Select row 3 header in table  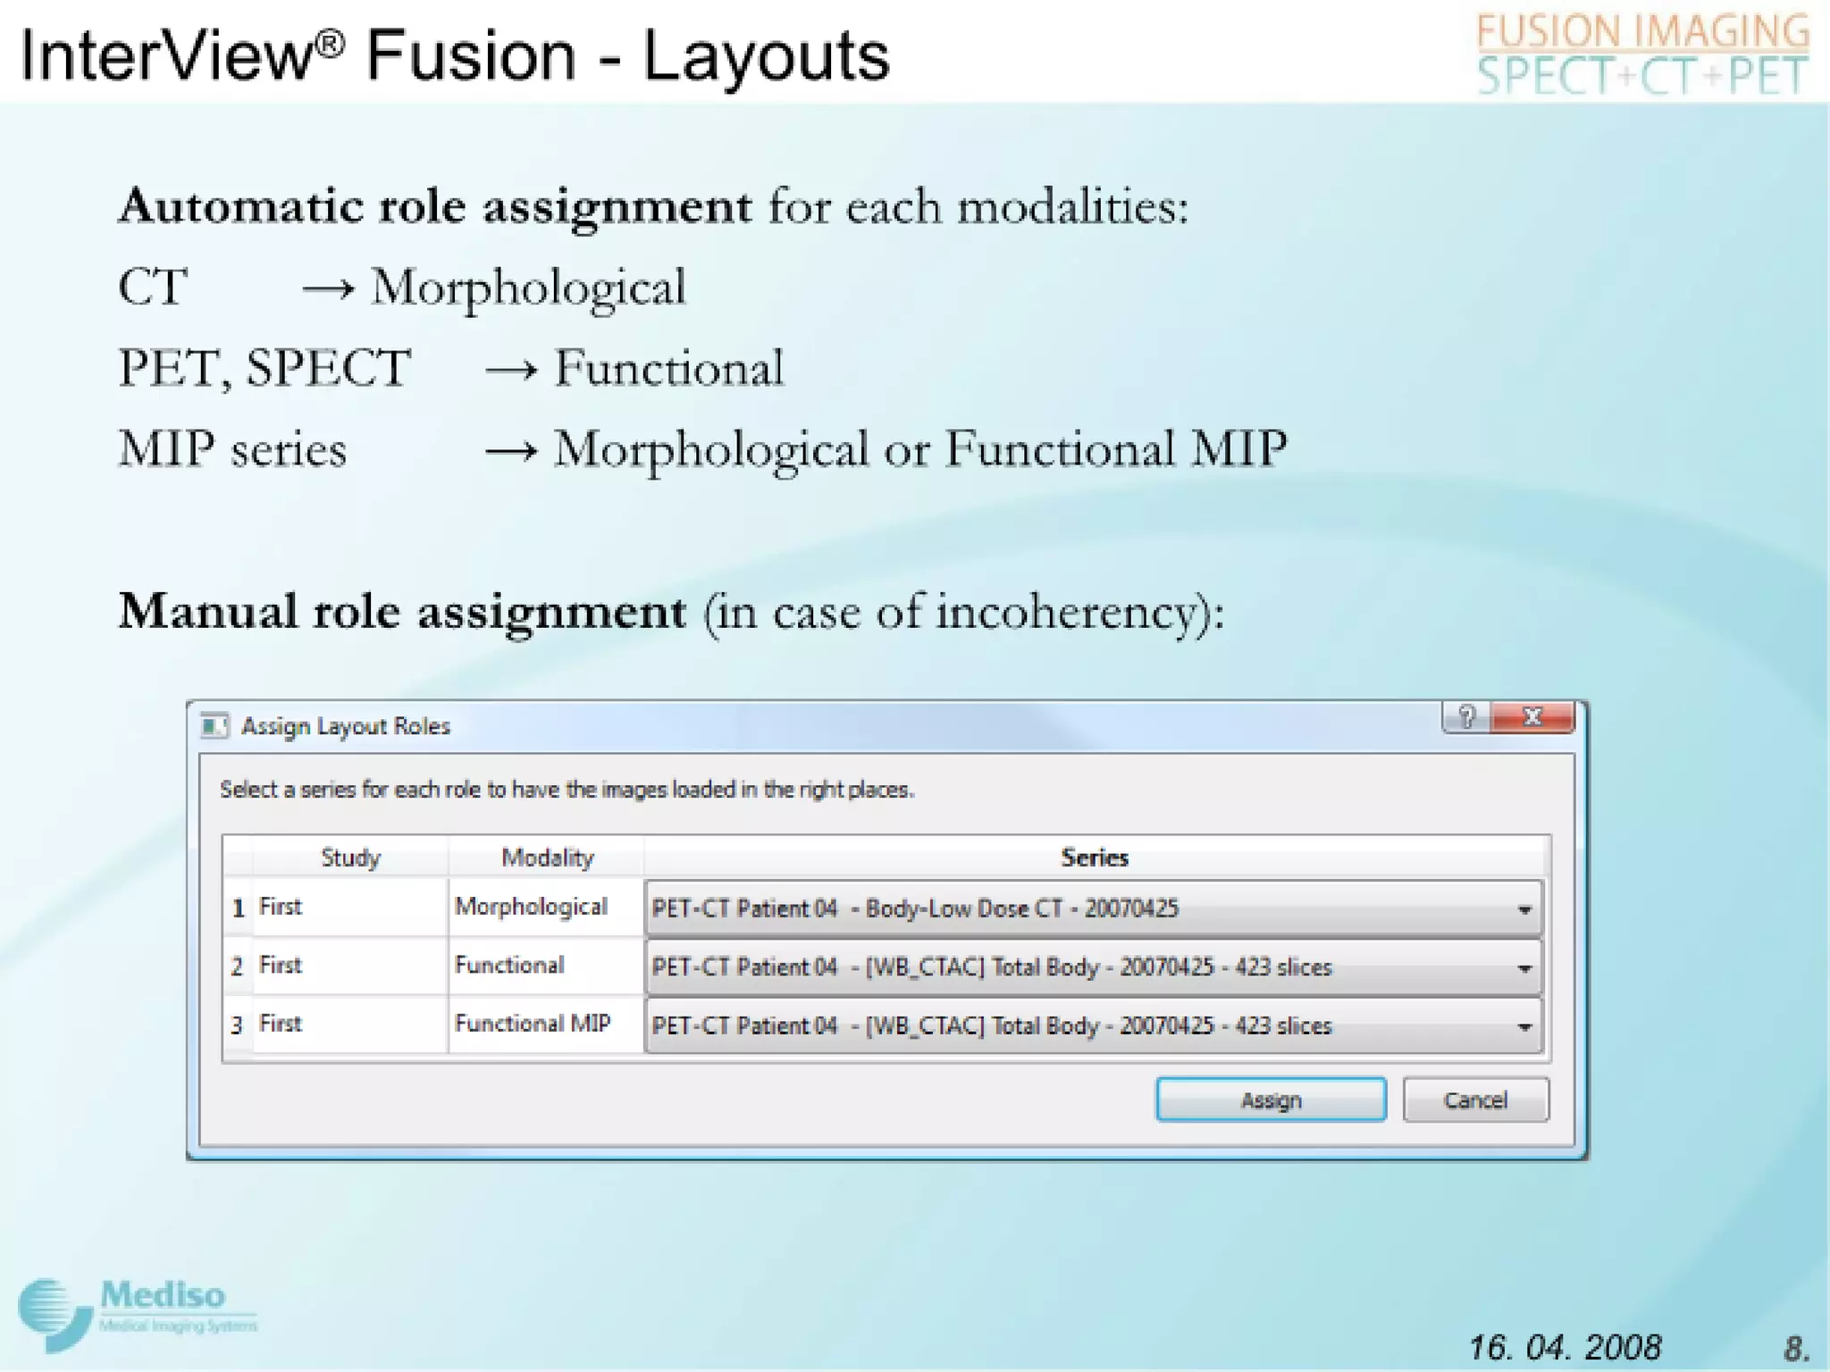coord(238,1025)
